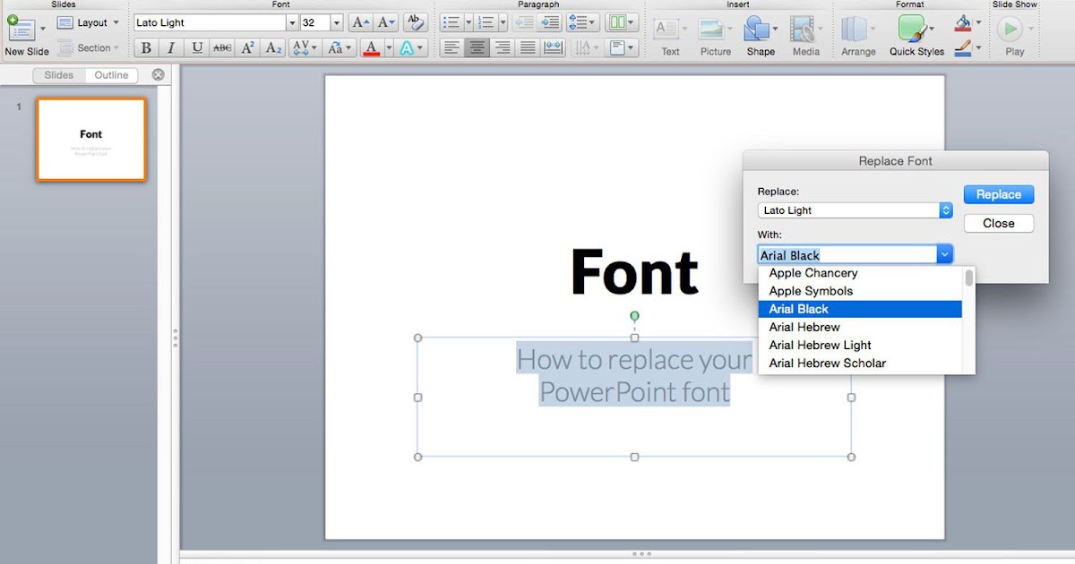The image size is (1075, 564).
Task: Apply red font color
Action: coord(371,48)
